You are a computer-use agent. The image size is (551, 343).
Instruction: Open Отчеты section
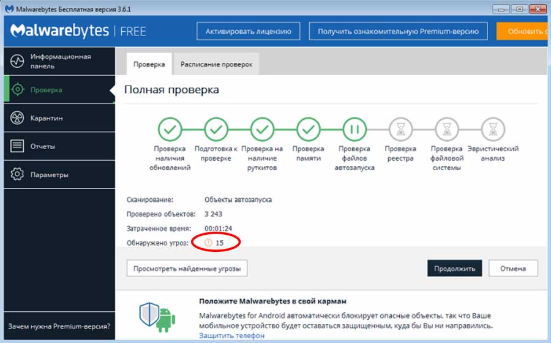click(59, 146)
